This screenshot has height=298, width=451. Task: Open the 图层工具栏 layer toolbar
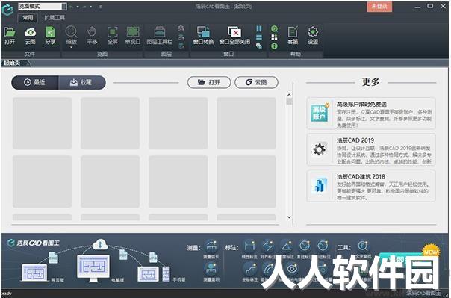click(159, 35)
